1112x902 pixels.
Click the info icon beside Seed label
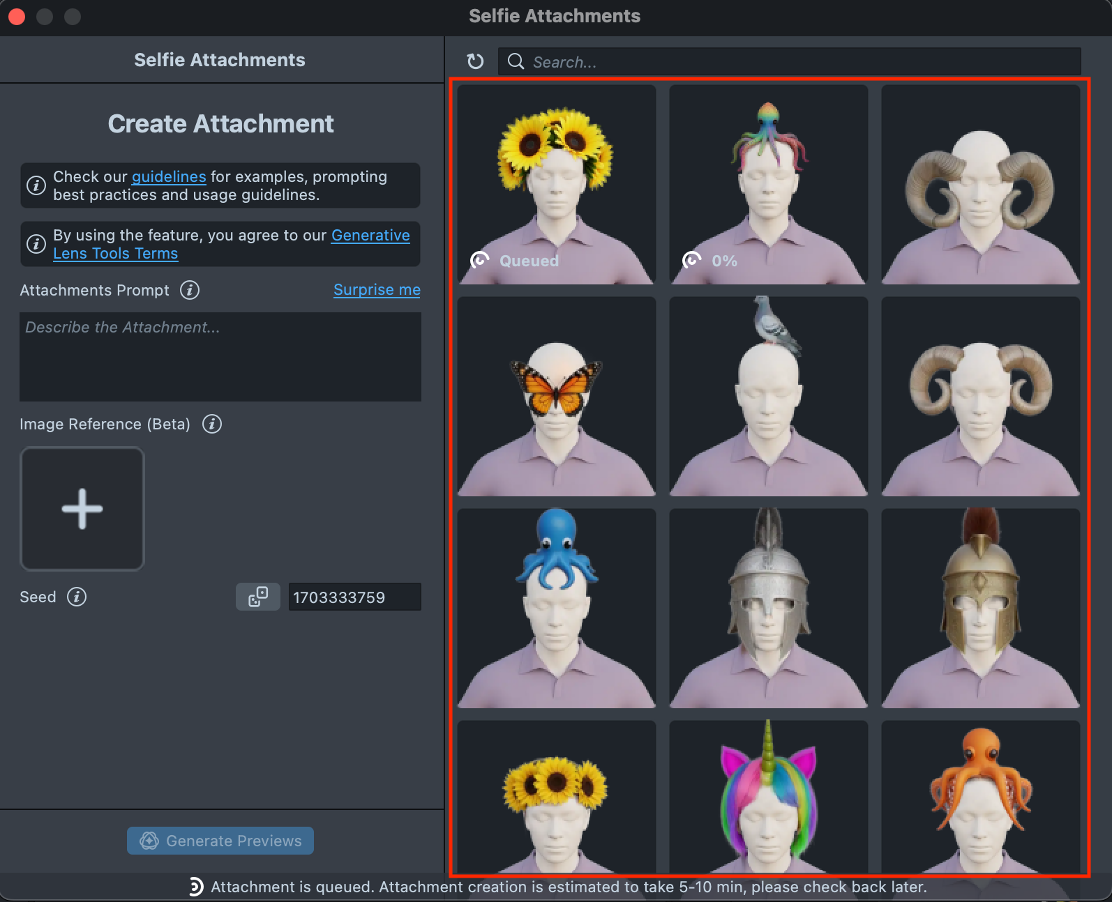coord(77,597)
